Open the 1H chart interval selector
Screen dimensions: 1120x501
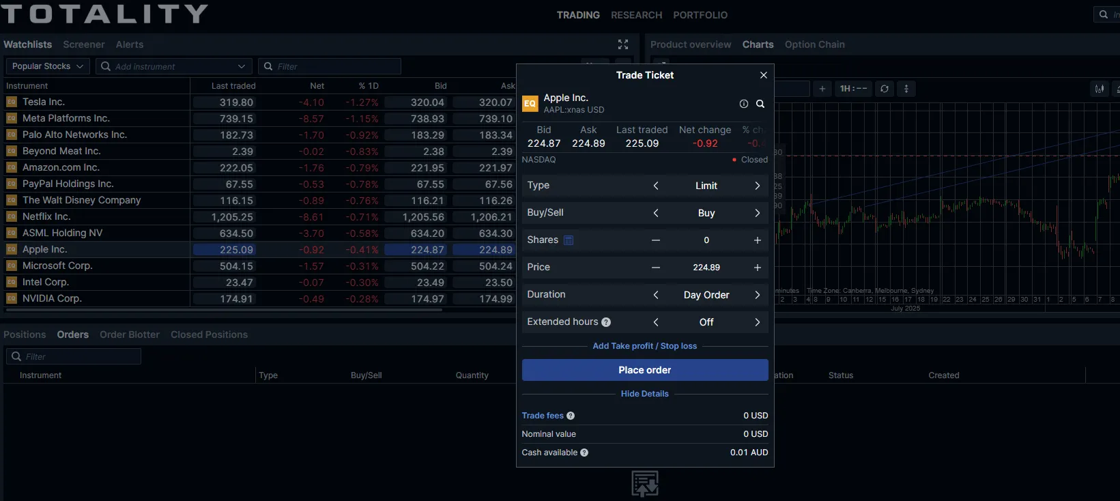click(853, 89)
